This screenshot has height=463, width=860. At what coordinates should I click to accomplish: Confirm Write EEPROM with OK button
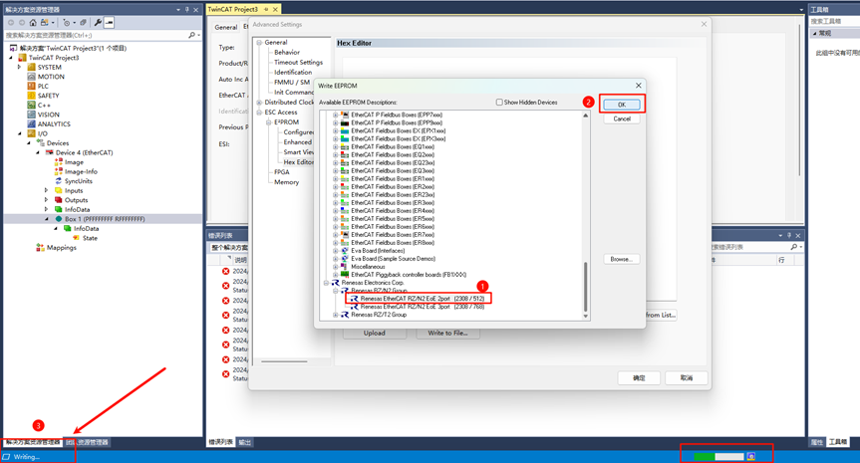622,105
